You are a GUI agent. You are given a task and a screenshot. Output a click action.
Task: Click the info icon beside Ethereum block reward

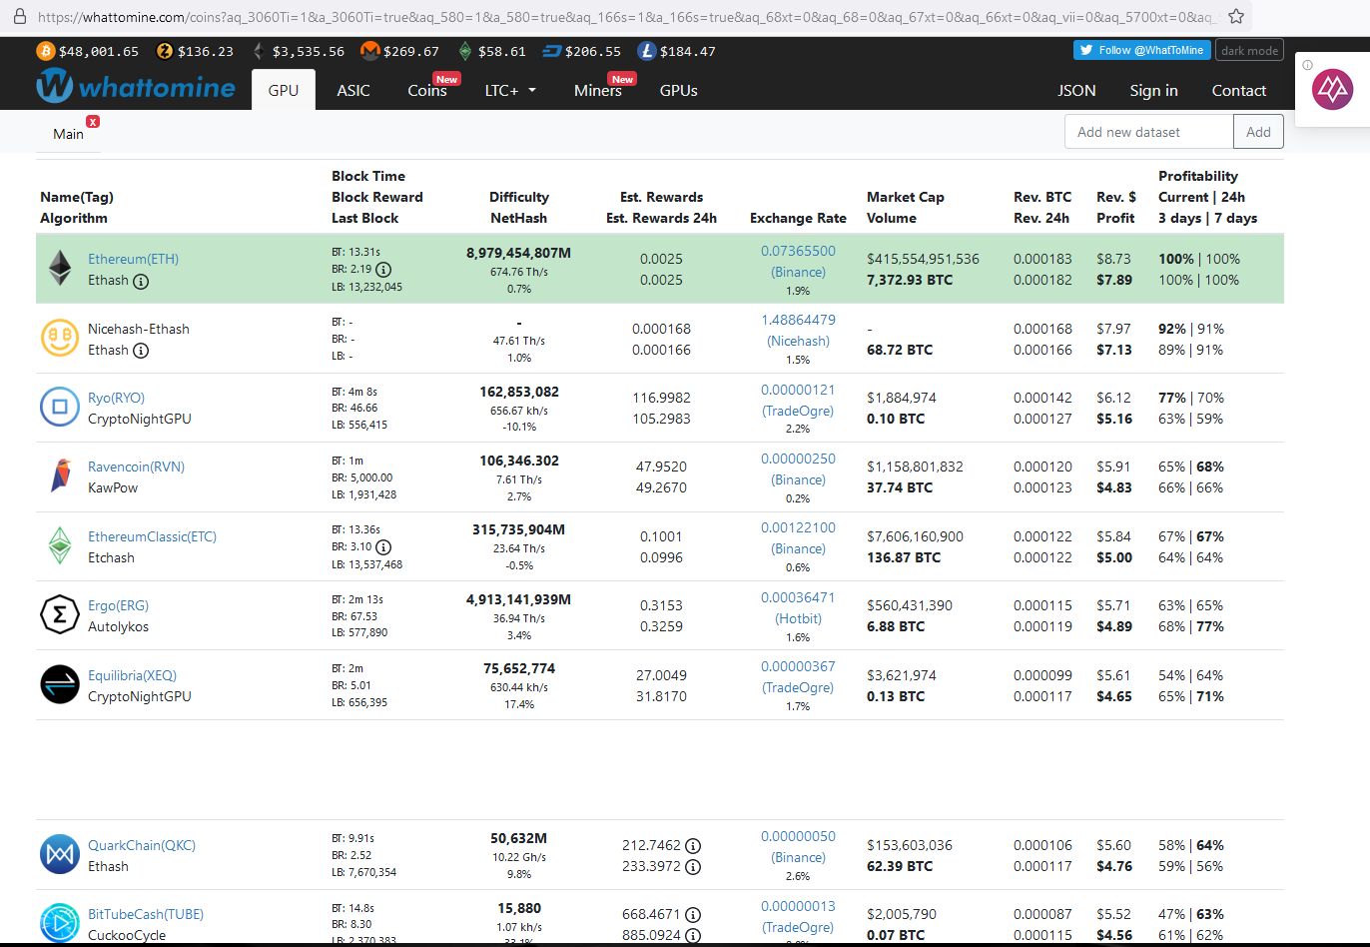point(383,270)
